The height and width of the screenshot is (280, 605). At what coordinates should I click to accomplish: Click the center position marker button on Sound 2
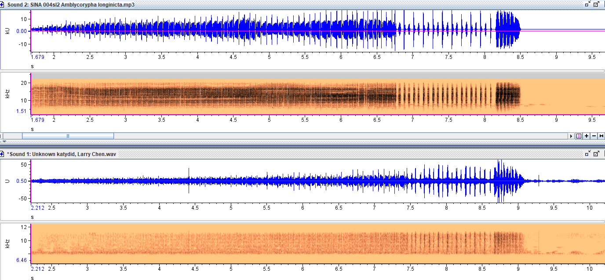click(579, 136)
